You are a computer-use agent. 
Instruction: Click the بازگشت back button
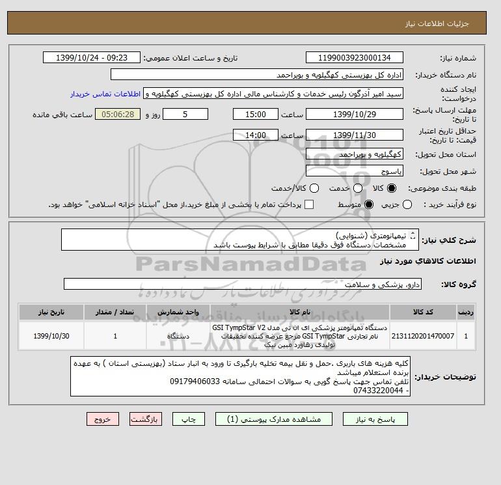click(146, 419)
